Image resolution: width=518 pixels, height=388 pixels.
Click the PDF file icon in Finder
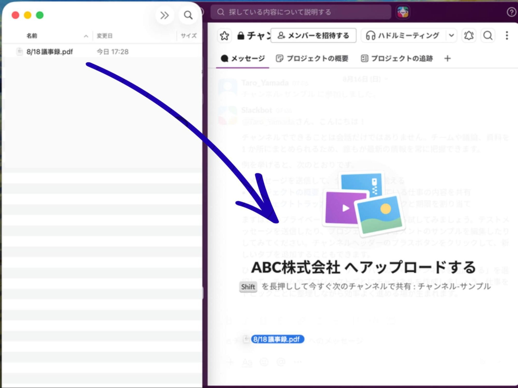tap(19, 52)
